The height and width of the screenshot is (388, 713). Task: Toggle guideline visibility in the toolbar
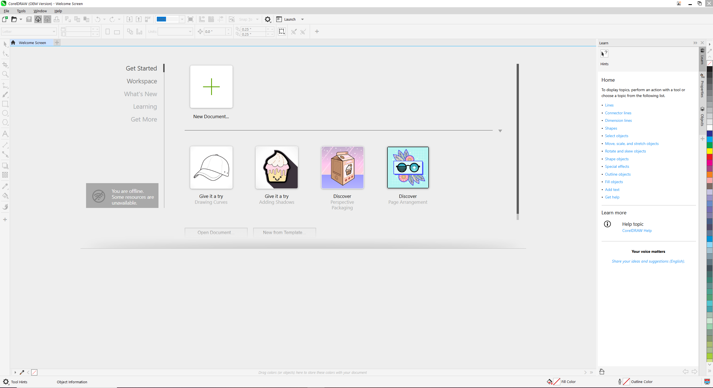(x=220, y=19)
